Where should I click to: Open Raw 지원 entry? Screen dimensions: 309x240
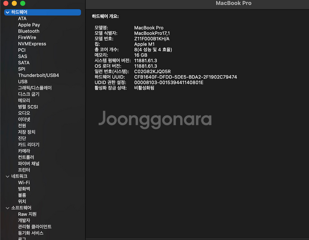point(27,214)
